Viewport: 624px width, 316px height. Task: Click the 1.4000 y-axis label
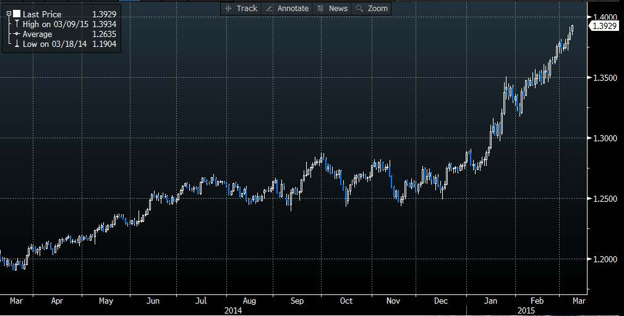click(x=605, y=17)
